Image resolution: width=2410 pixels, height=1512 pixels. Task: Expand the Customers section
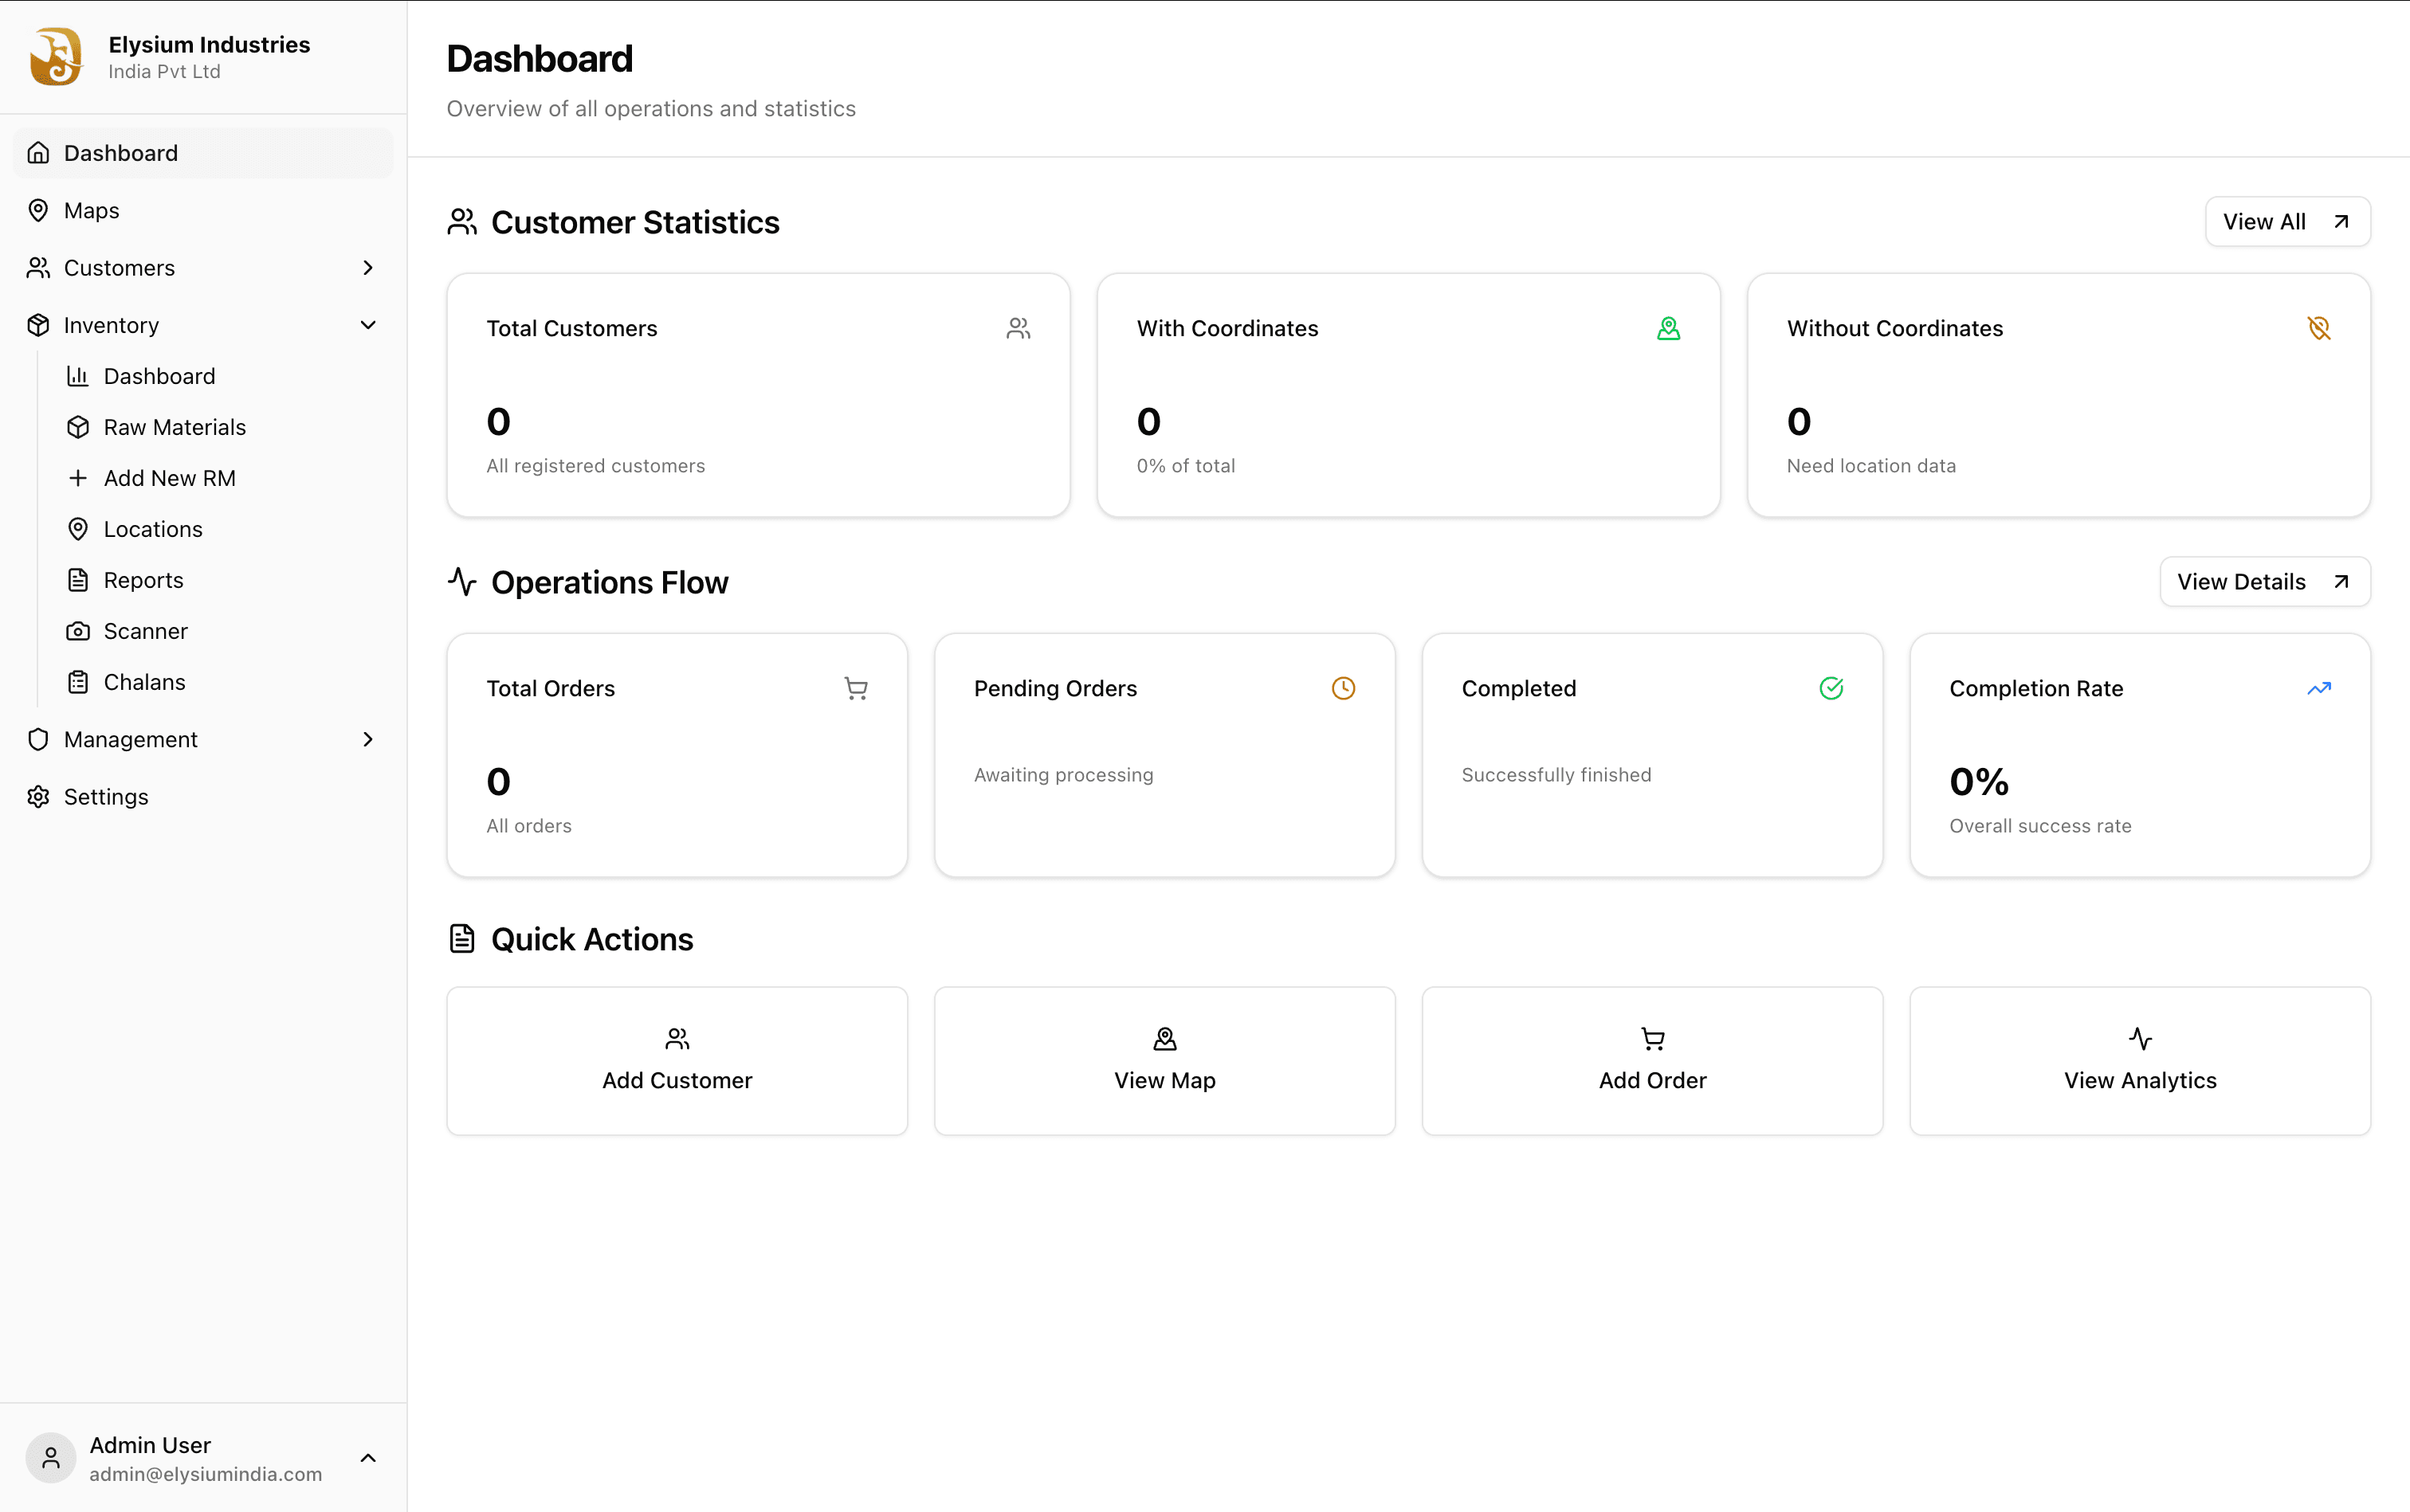368,268
